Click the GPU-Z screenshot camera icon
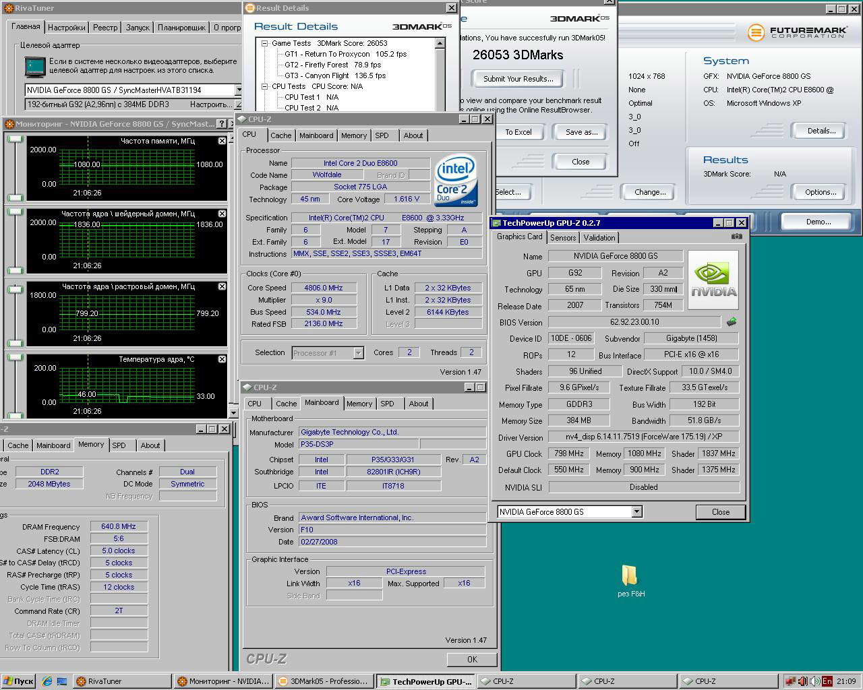Screen dimensions: 863x690 (x=736, y=237)
